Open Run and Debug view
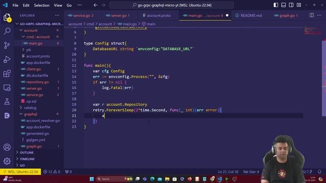 click(x=7, y=59)
